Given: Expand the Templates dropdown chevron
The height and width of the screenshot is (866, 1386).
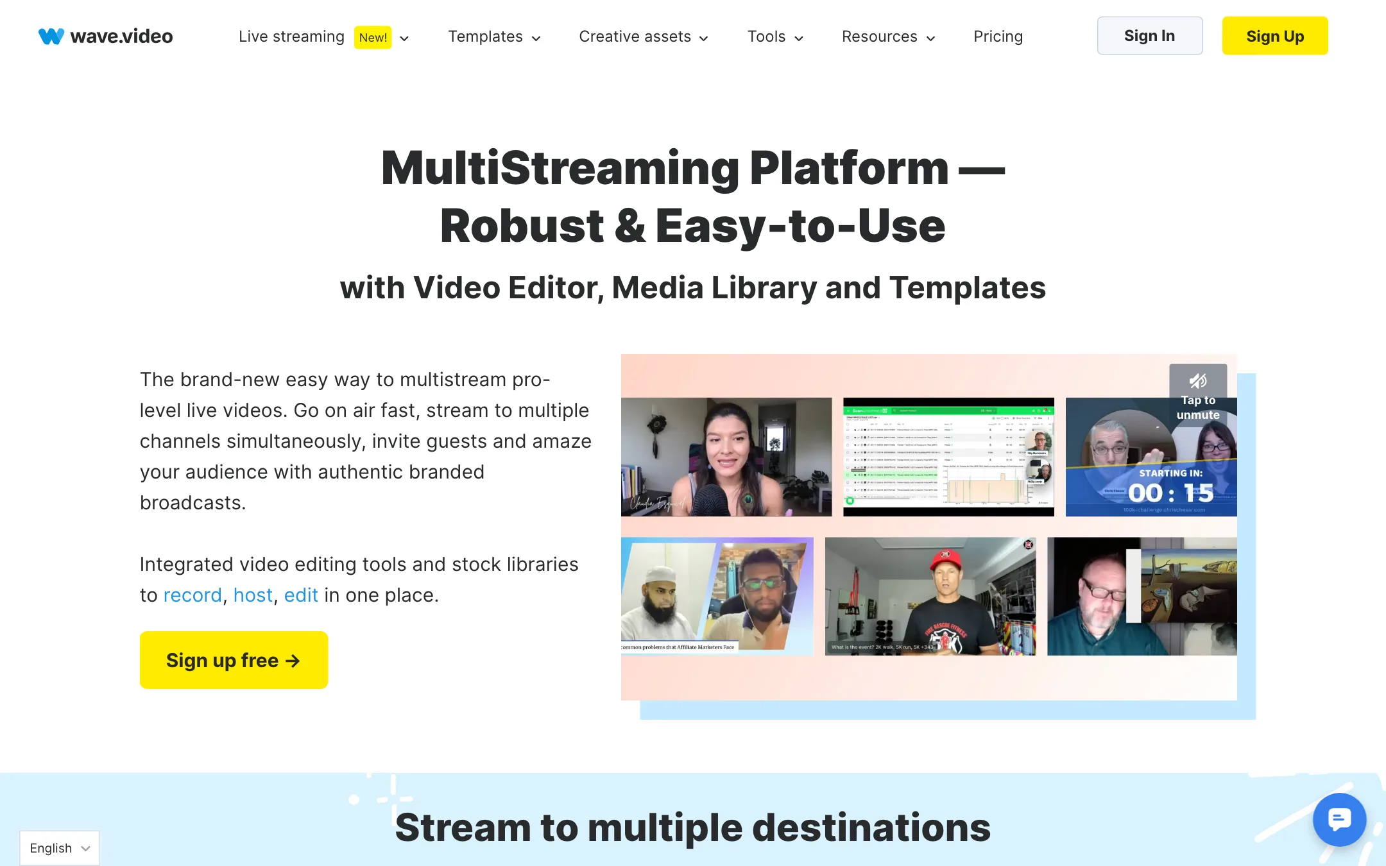Looking at the screenshot, I should (x=536, y=38).
